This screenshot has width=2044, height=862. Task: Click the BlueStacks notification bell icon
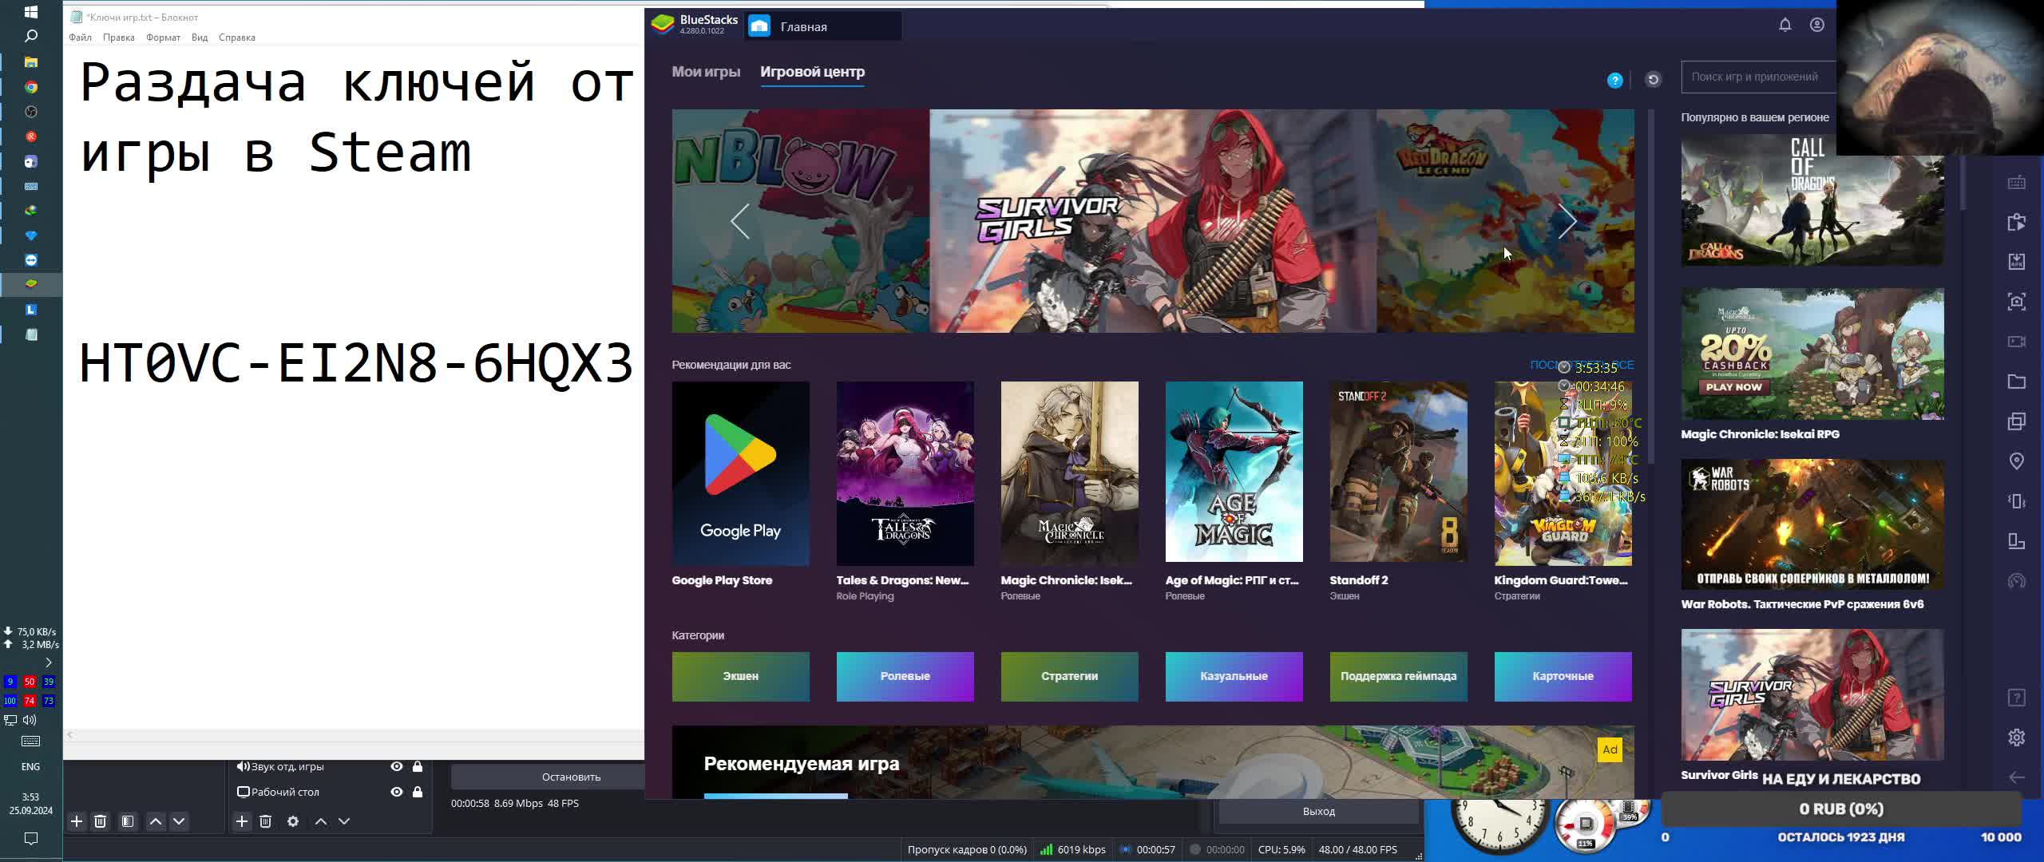[x=1785, y=25]
